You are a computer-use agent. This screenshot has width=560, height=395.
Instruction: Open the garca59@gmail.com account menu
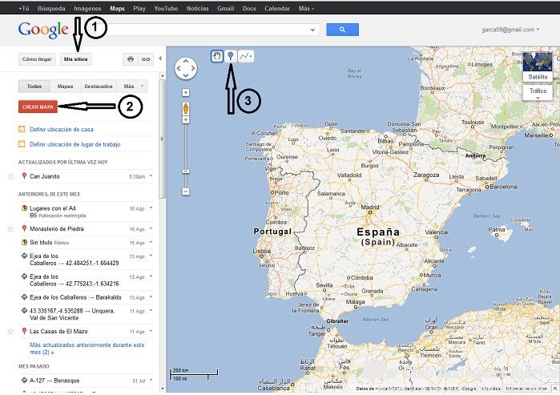510,30
